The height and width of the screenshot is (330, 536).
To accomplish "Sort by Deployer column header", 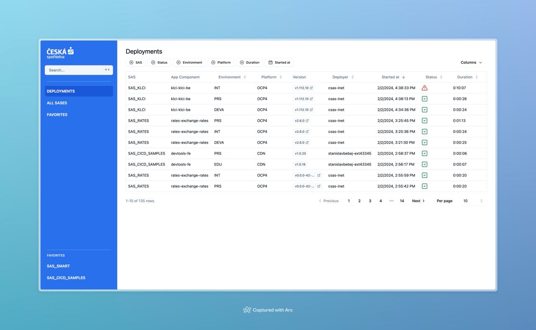I will [x=343, y=77].
